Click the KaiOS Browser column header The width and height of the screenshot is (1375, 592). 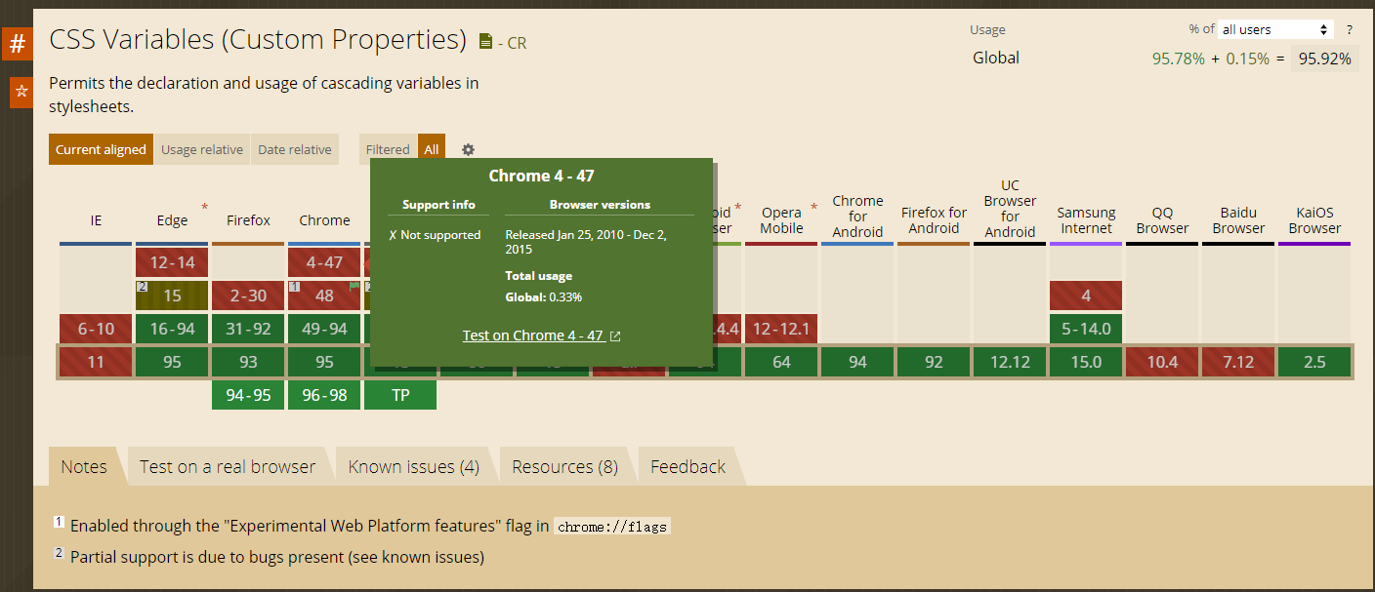pos(1314,220)
